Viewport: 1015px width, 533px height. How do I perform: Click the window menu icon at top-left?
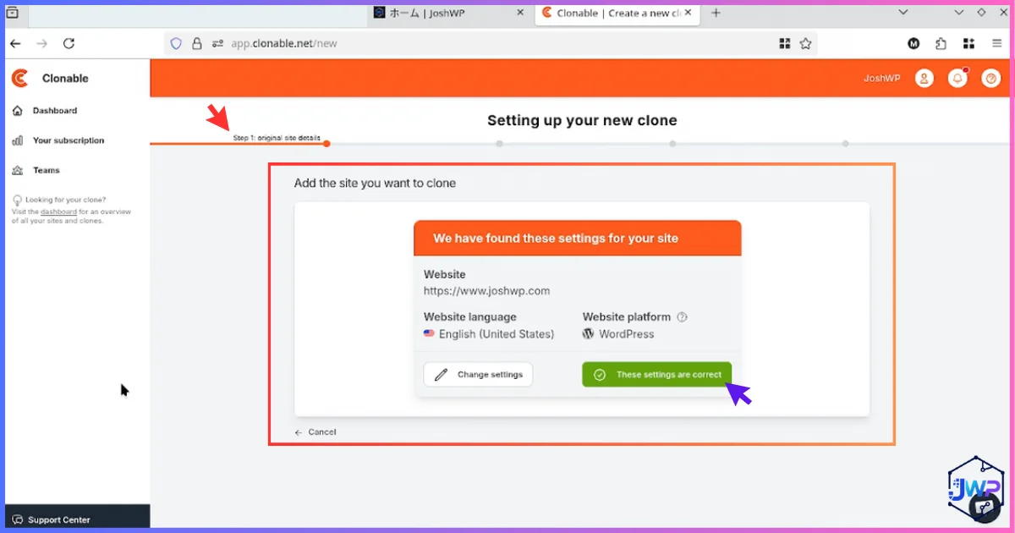[13, 13]
